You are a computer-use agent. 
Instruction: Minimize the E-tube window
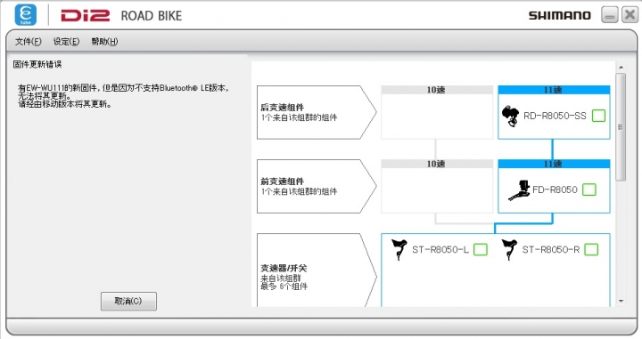click(609, 15)
